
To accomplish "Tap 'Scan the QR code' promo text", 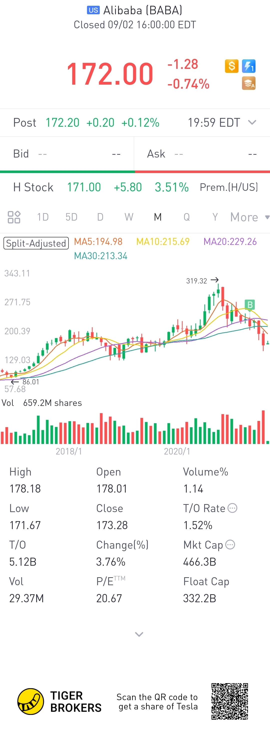I will click(x=158, y=702).
